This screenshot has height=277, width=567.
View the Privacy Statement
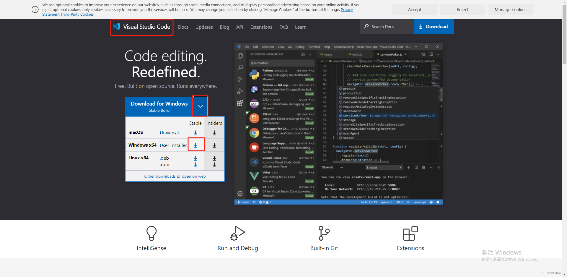click(x=346, y=9)
